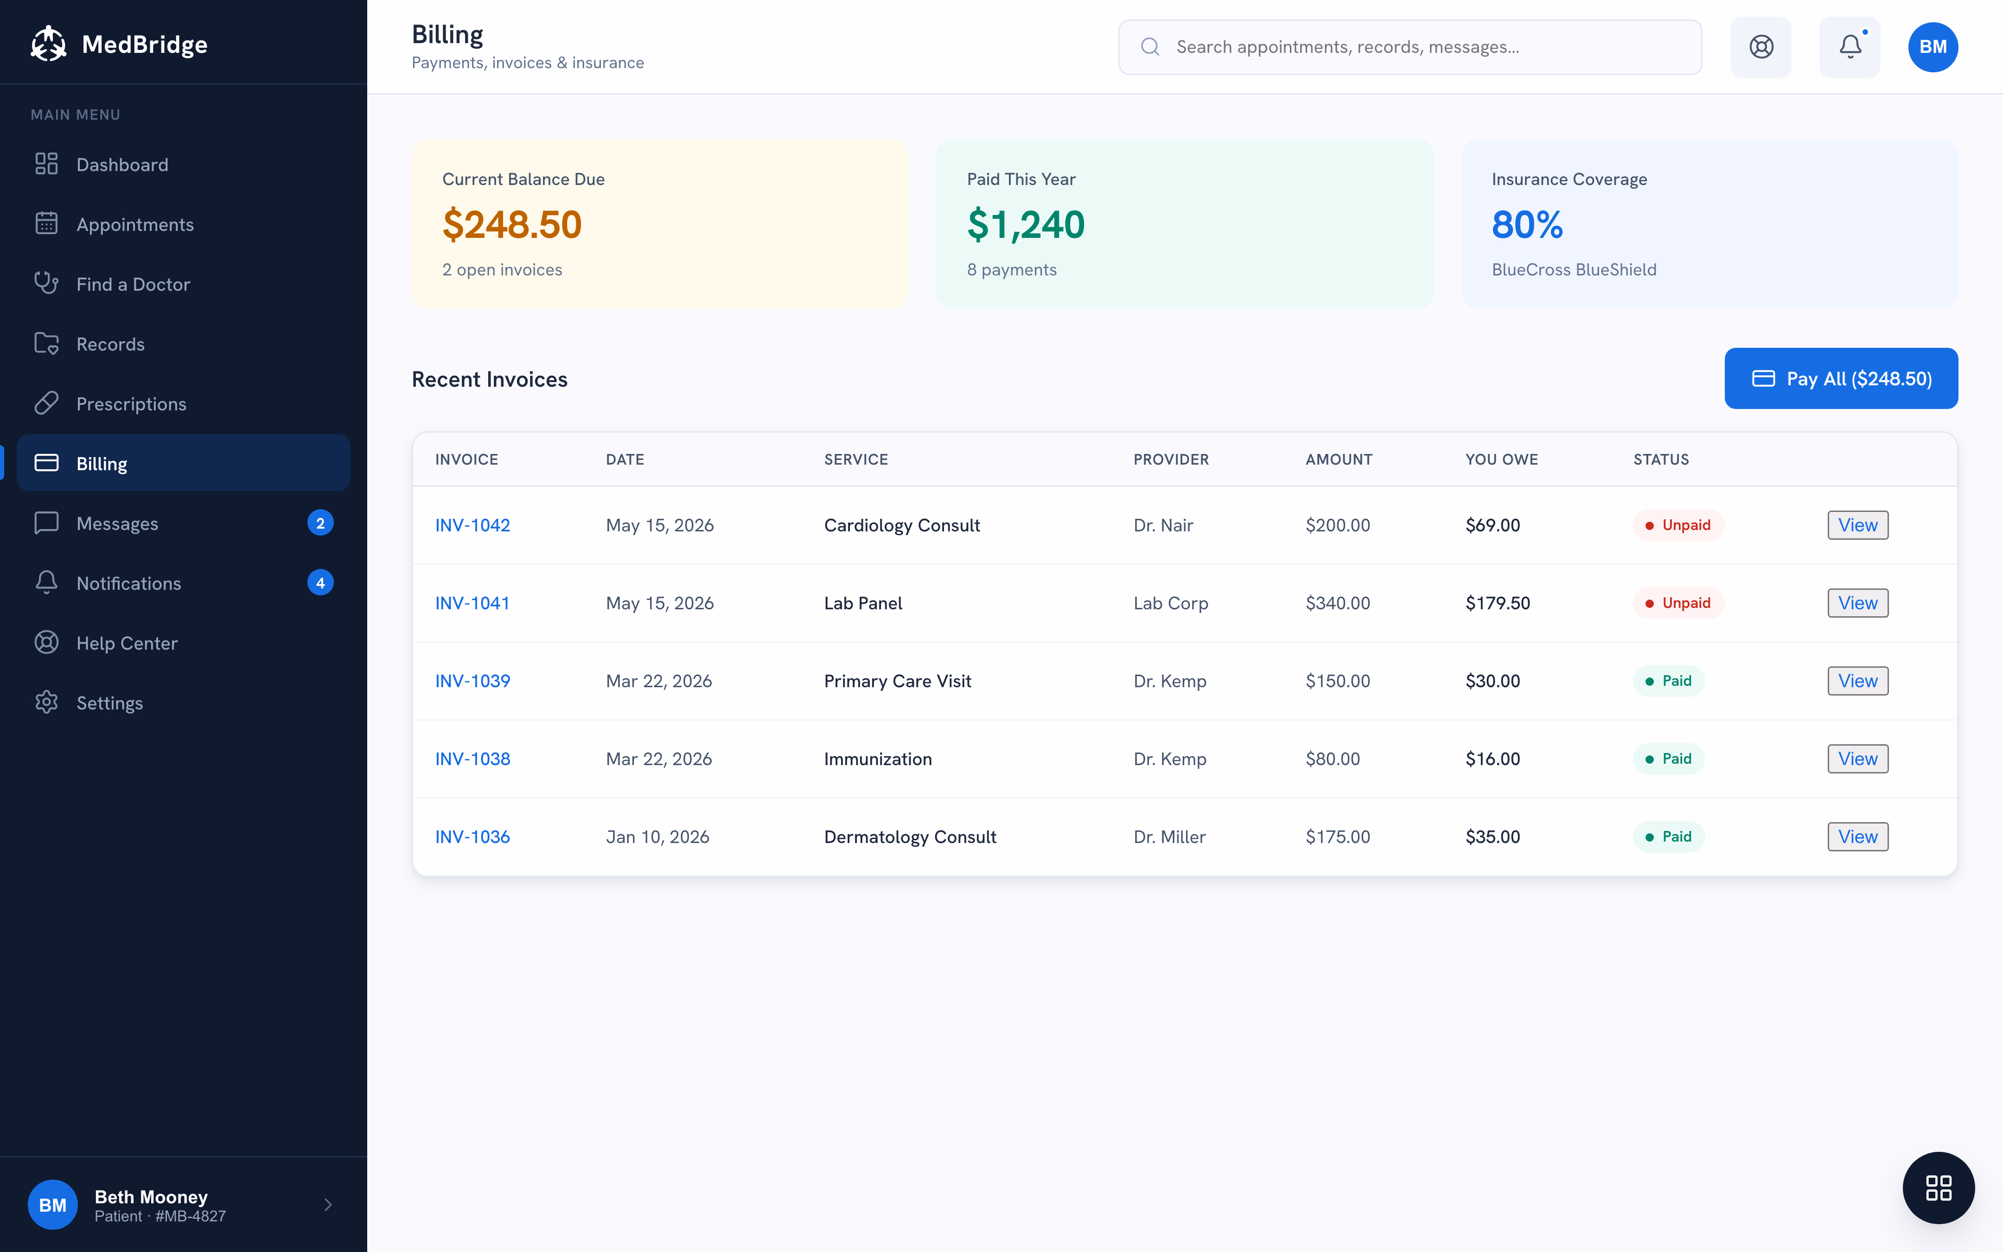The image size is (2003, 1252).
Task: Open Dashboard from the sidebar
Action: [183, 164]
